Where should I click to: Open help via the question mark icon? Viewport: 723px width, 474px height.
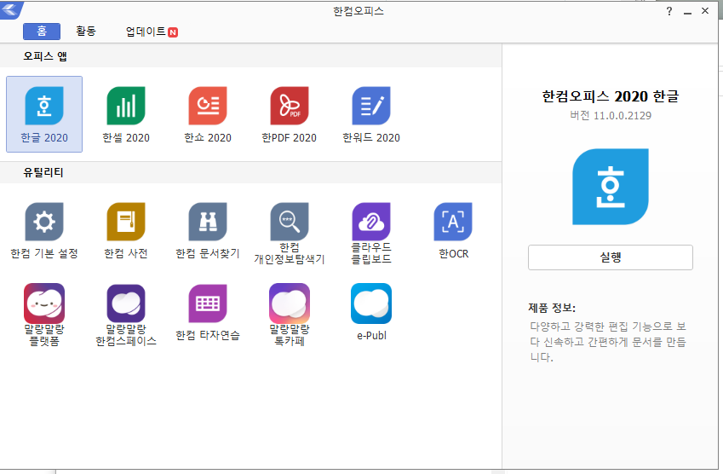point(669,11)
